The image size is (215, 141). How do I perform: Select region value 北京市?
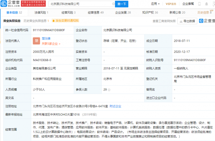point(107,79)
